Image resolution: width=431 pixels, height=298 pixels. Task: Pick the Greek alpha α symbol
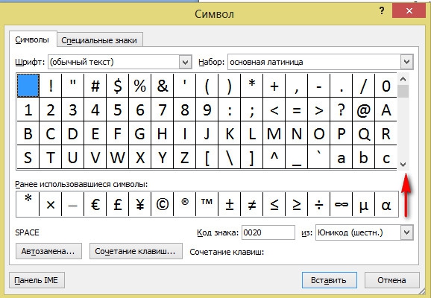click(x=386, y=204)
